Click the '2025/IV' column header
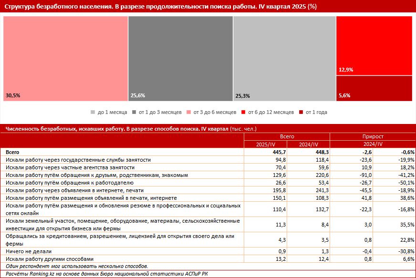 pos(265,144)
